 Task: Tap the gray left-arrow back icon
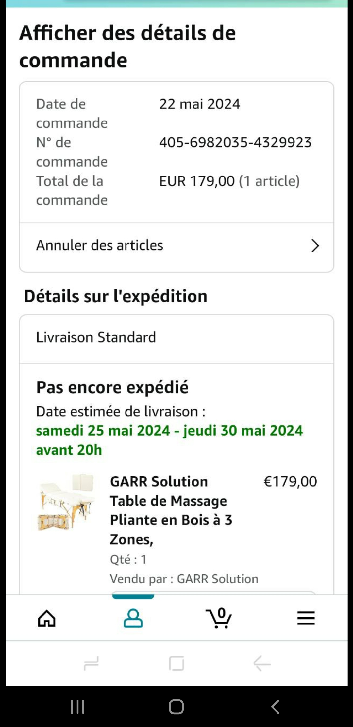pos(262,663)
